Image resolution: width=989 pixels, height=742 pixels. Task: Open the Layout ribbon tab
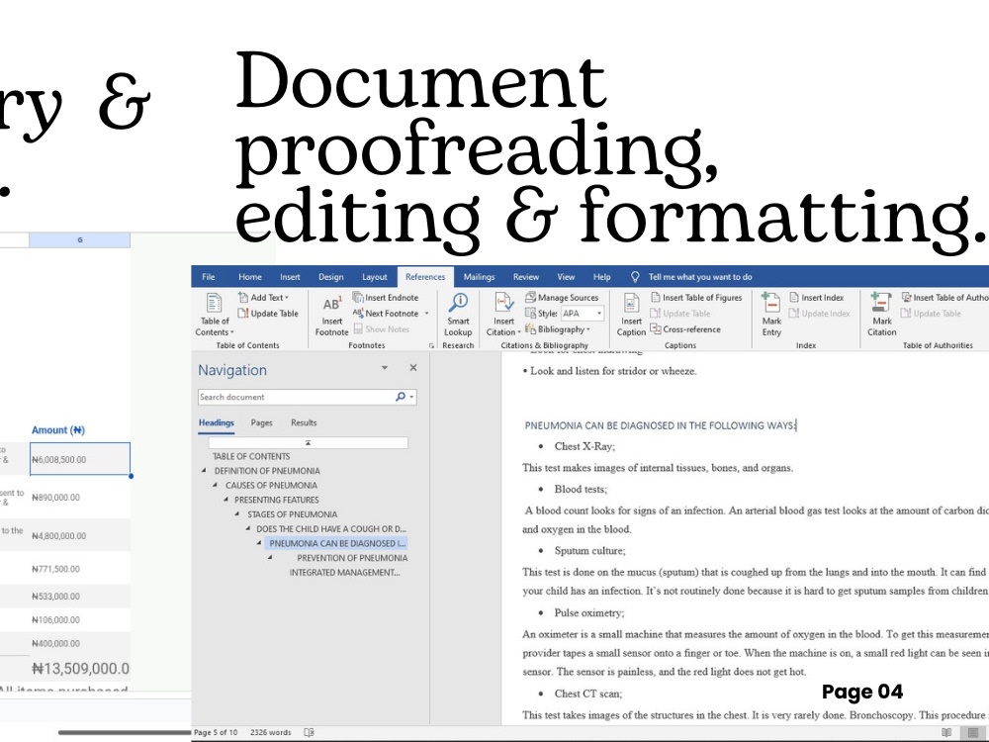tap(374, 277)
